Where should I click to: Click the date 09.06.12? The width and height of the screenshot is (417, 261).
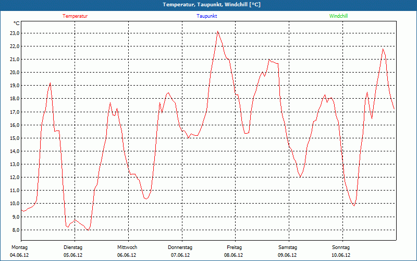coord(287,255)
